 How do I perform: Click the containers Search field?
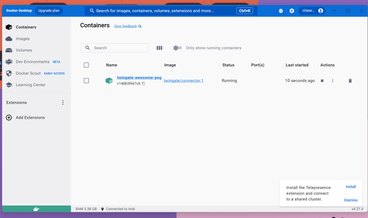tap(115, 48)
